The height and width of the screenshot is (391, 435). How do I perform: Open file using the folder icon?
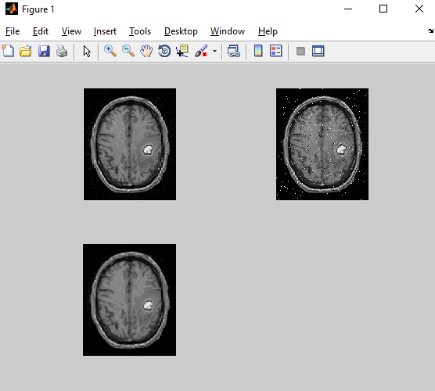point(26,51)
